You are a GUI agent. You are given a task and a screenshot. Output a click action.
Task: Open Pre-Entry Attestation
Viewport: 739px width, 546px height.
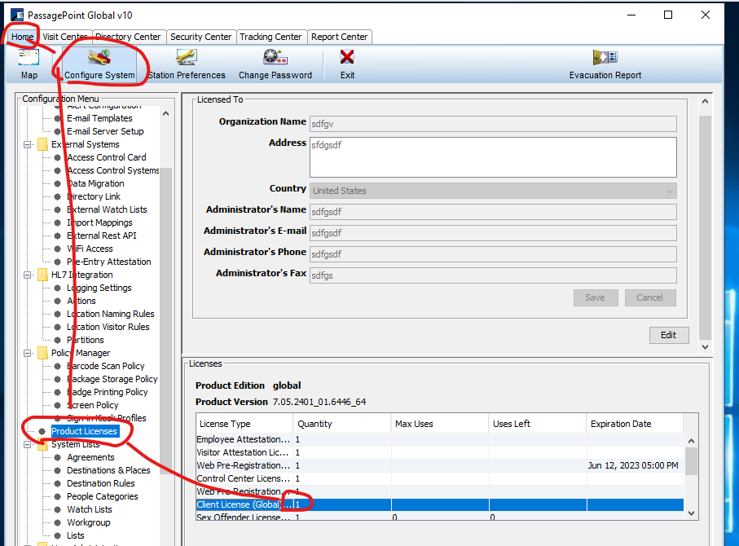[109, 262]
